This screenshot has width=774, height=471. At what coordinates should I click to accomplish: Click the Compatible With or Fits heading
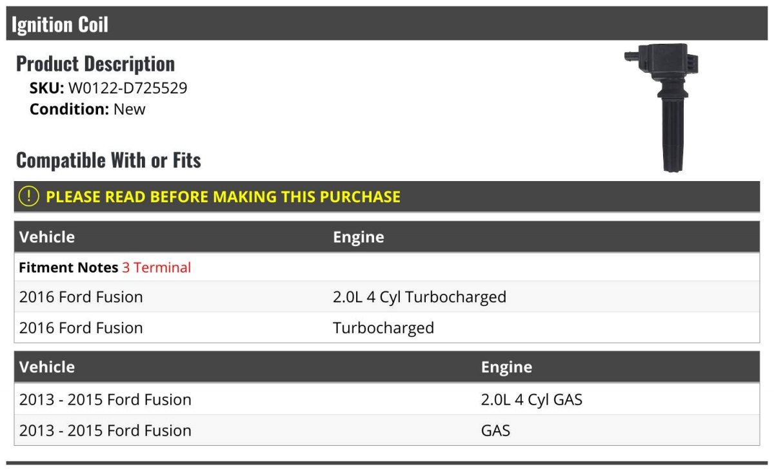coord(108,160)
